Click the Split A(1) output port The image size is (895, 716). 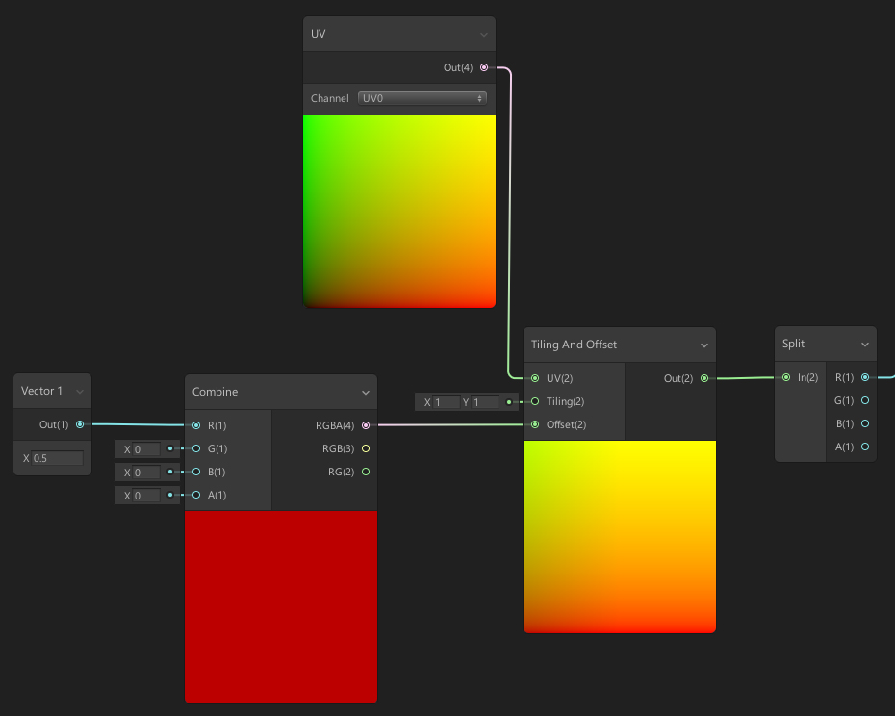[865, 447]
